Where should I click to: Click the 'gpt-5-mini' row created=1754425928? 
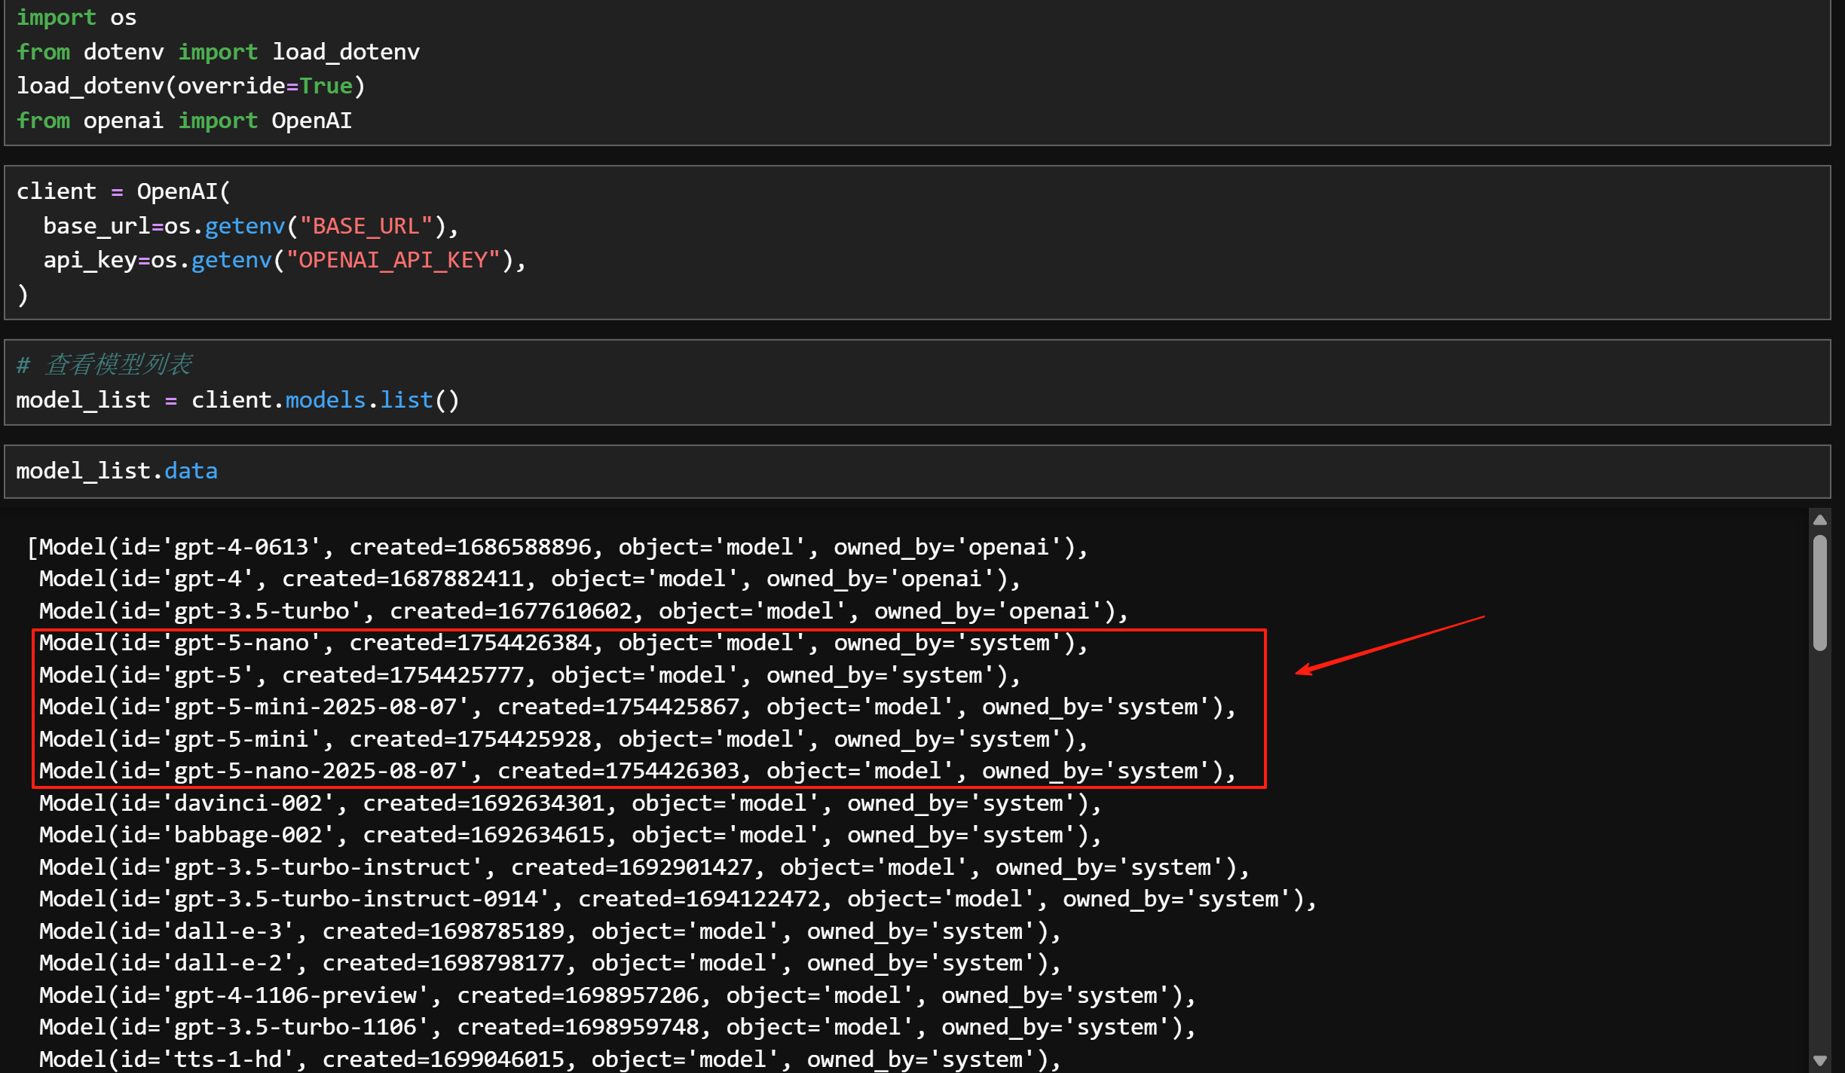pos(564,739)
